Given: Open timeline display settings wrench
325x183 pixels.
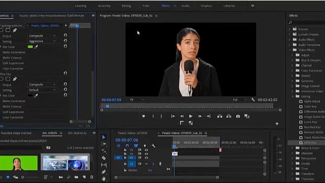Looking at the screenshot, I should (x=153, y=146).
